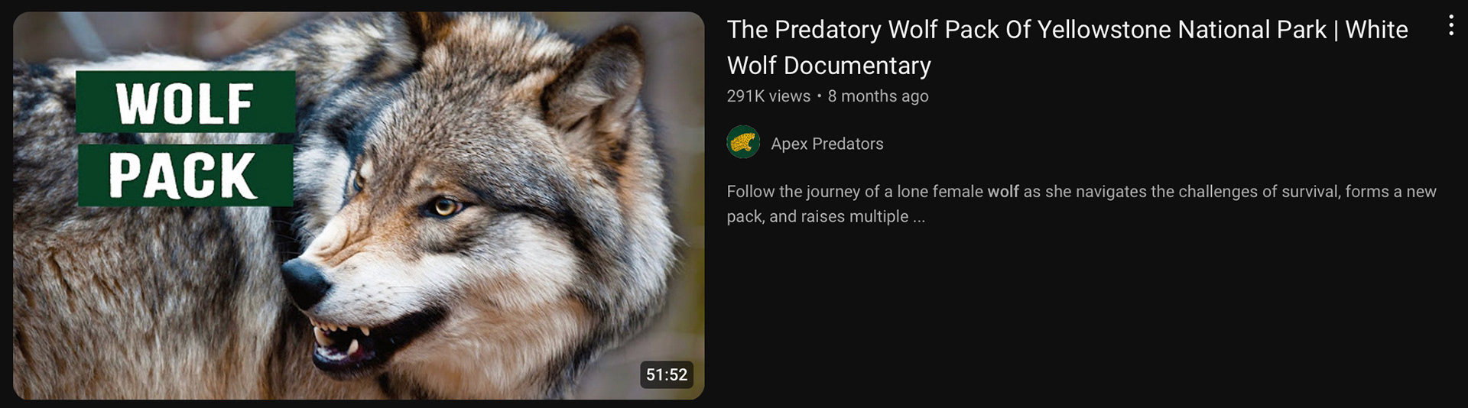Image resolution: width=1468 pixels, height=408 pixels.
Task: Click the bold word wolf in description
Action: [x=1002, y=192]
